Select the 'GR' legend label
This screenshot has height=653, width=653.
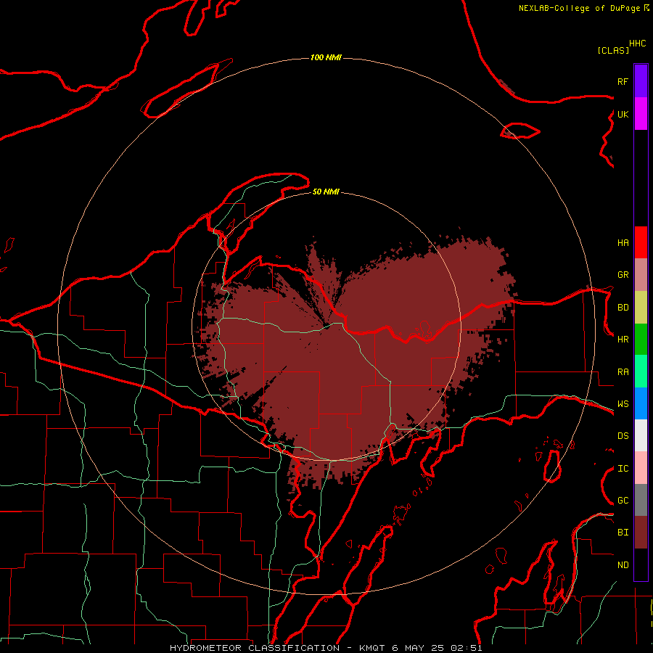623,275
